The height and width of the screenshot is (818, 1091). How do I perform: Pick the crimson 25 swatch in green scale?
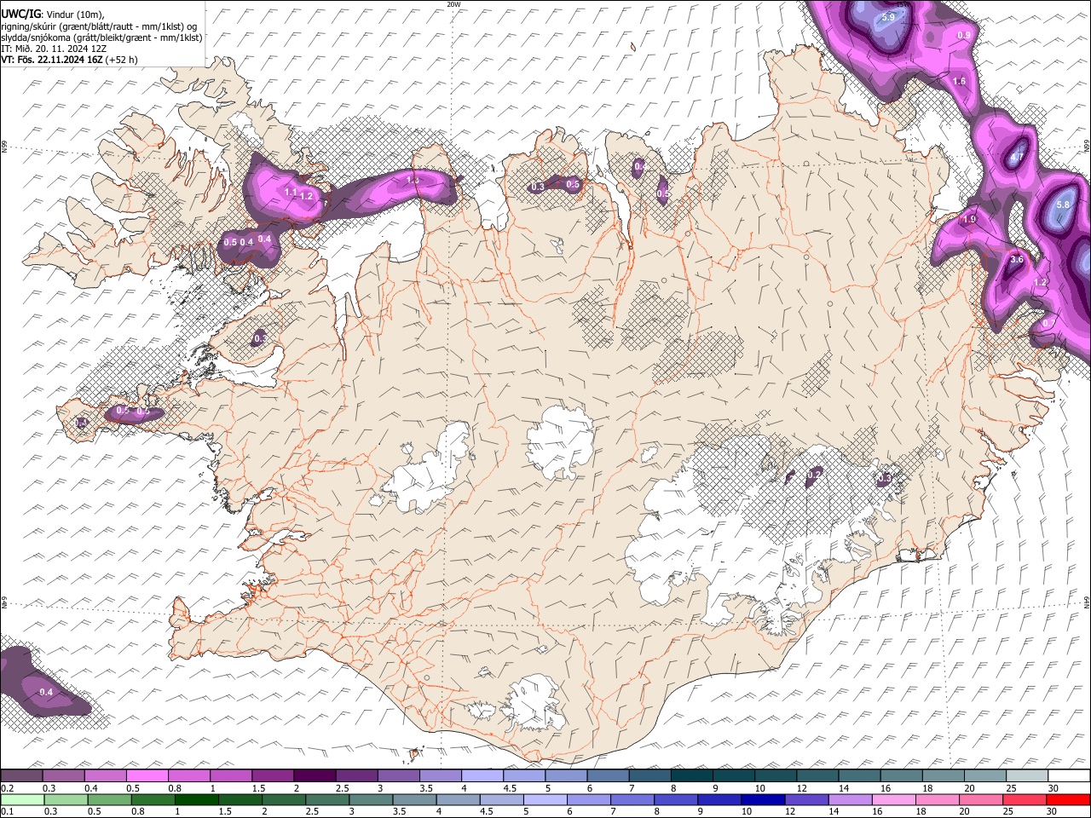pyautogui.click(x=1025, y=799)
